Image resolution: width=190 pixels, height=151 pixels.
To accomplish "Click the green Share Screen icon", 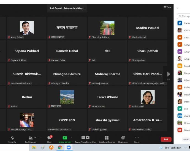I will (65, 138).
